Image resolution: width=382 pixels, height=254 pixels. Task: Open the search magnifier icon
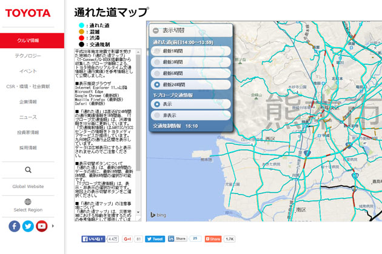coord(28,171)
